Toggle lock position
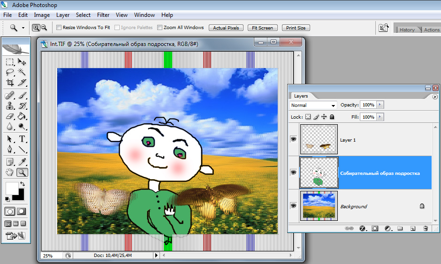The height and width of the screenshot is (264, 441). (324, 117)
